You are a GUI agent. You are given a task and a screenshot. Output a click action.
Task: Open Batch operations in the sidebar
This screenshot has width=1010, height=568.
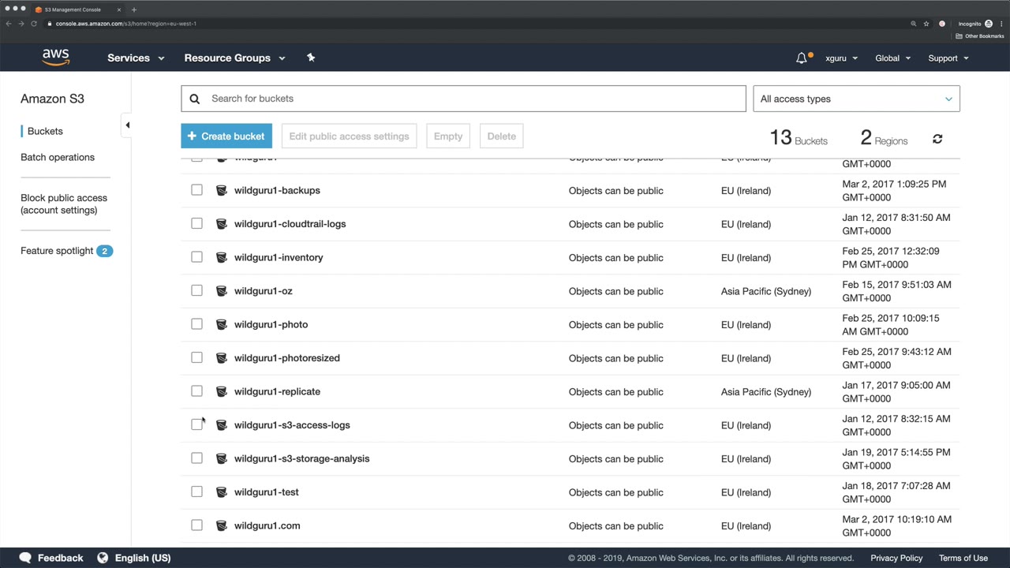coord(58,157)
